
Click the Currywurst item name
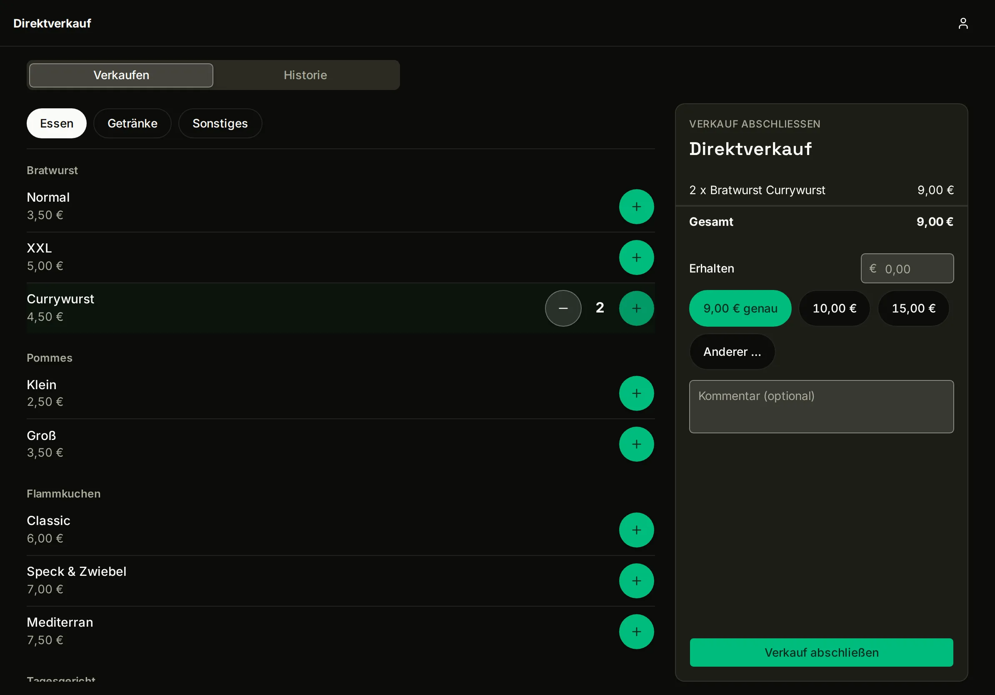point(60,299)
